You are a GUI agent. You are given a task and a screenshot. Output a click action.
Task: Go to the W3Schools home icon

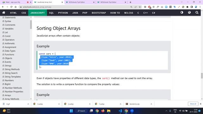click(x=3, y=13)
